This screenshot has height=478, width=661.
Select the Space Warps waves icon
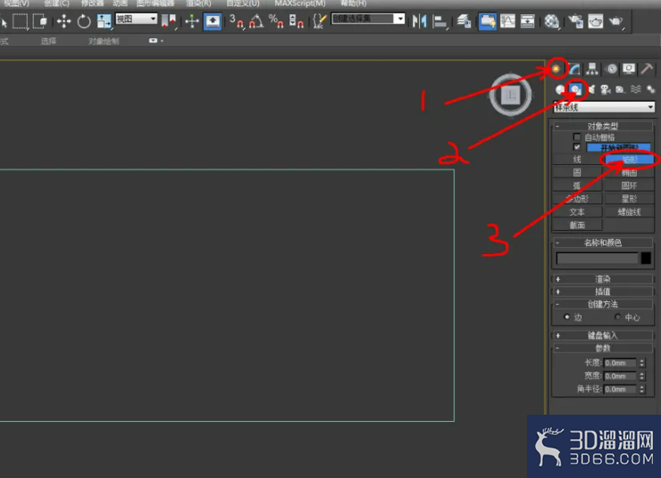[x=636, y=89]
